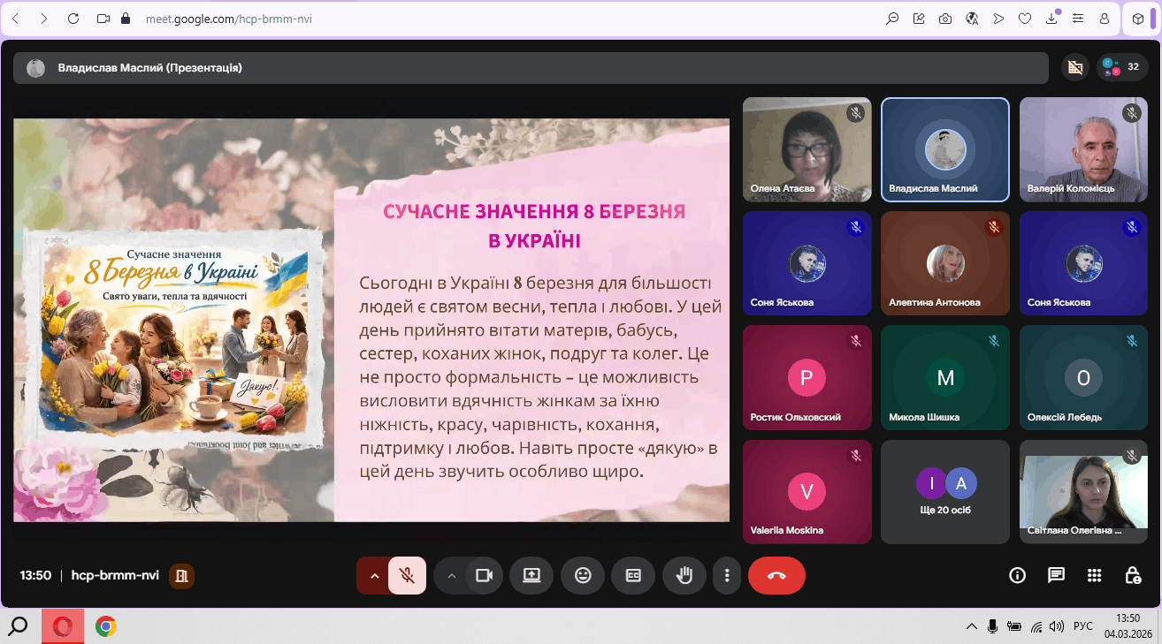Open the three-dot more options menu
The width and height of the screenshot is (1162, 644).
point(727,575)
